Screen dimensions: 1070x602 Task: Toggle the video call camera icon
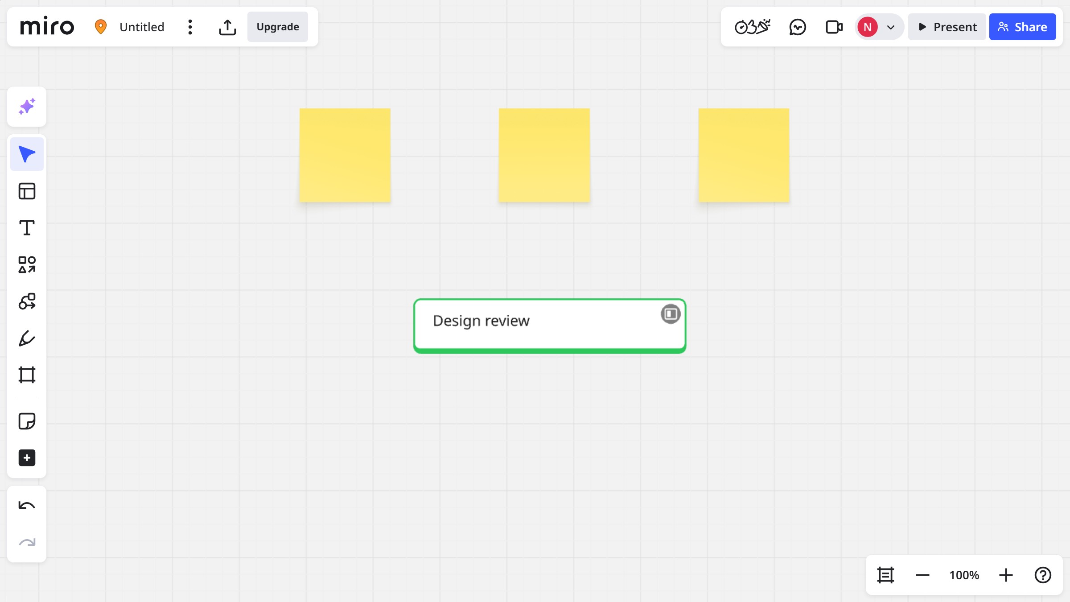(834, 27)
